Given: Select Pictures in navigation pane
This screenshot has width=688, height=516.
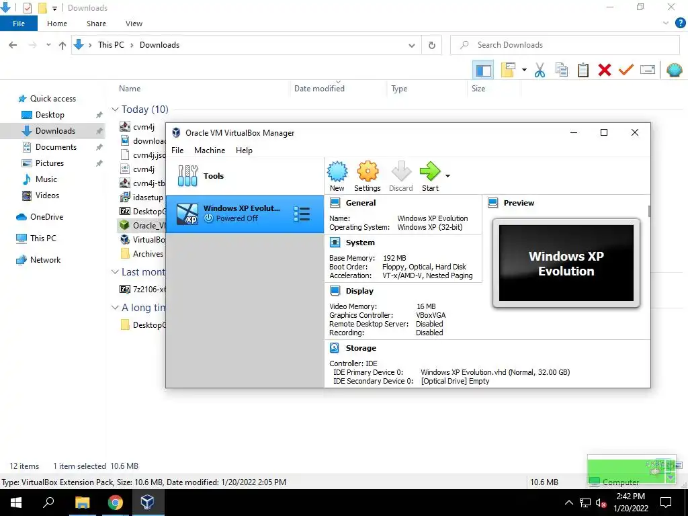Looking at the screenshot, I should pos(49,163).
